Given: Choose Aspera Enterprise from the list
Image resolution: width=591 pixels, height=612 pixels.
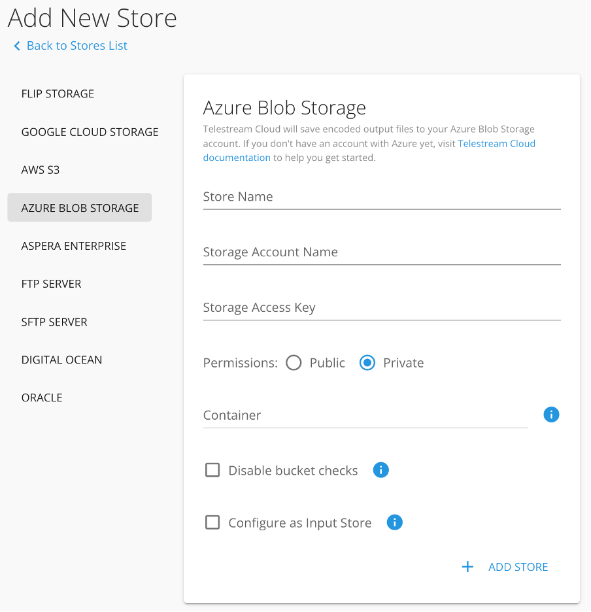Looking at the screenshot, I should pos(73,246).
